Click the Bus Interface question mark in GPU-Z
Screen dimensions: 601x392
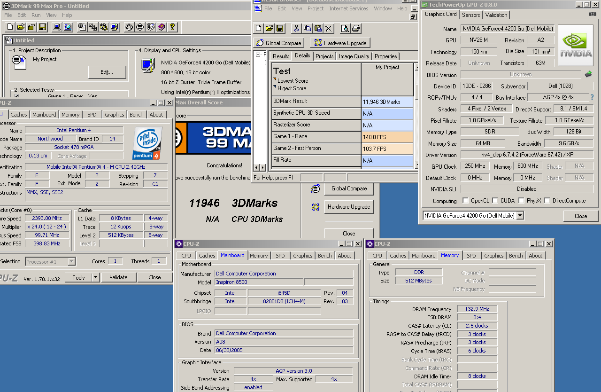tap(592, 97)
